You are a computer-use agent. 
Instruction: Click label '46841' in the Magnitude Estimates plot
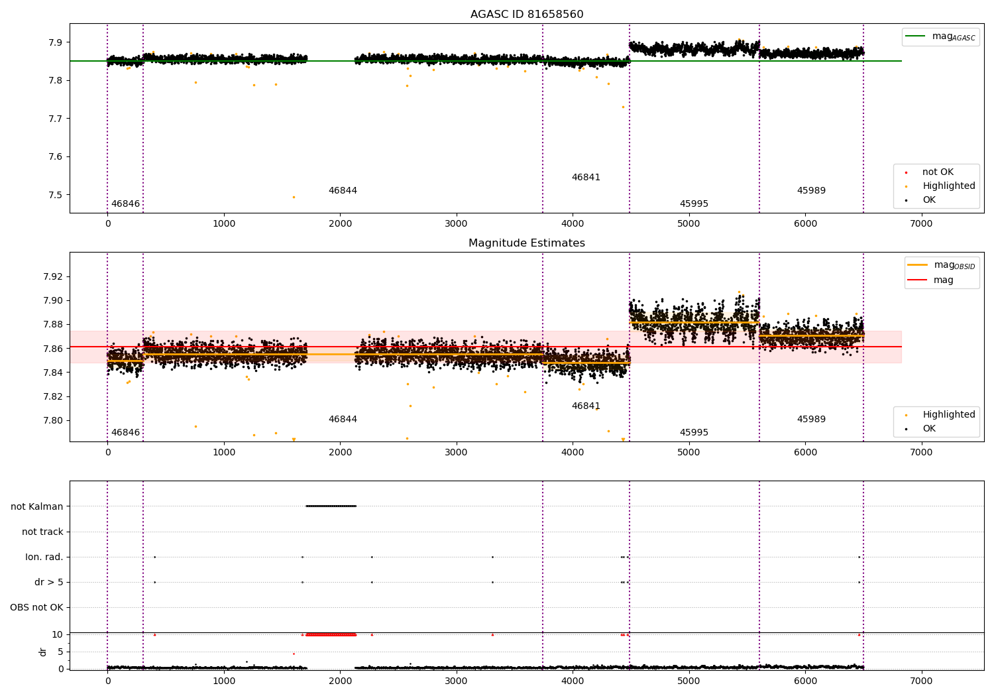(x=586, y=406)
